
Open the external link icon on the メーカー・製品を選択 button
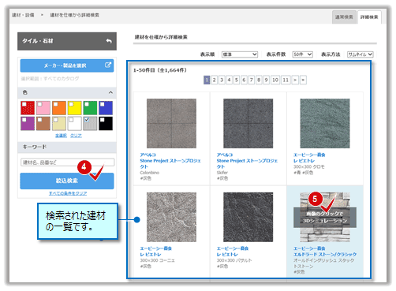pos(108,65)
